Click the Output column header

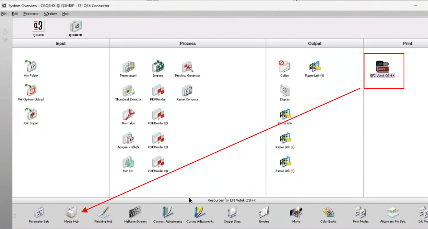pos(315,44)
